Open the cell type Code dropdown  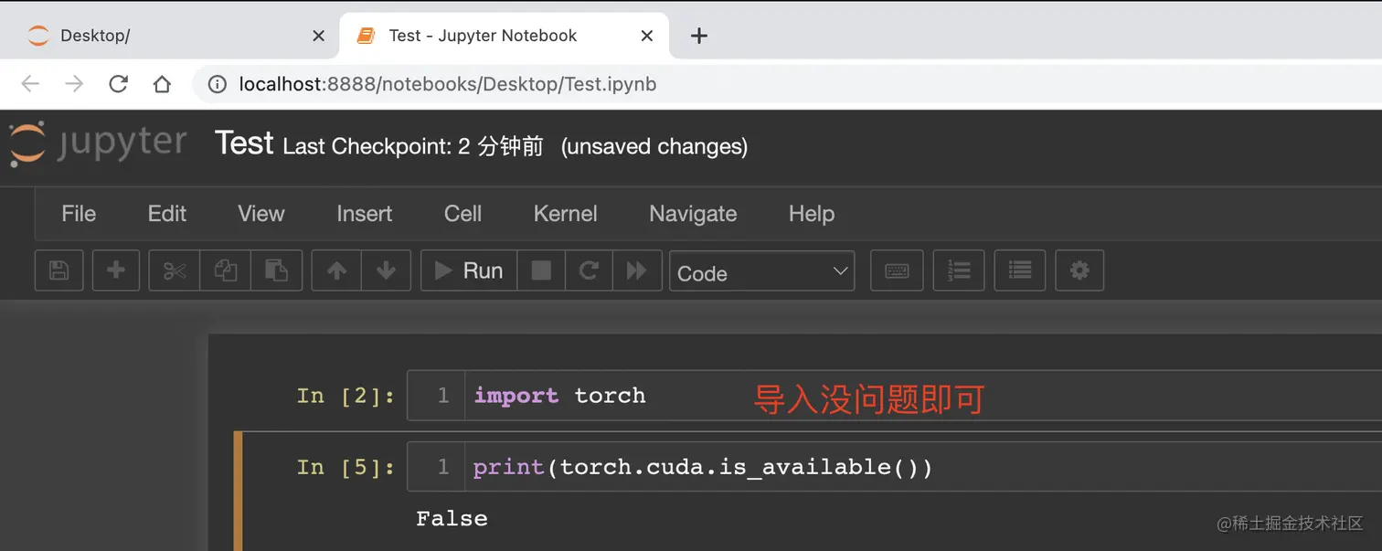[762, 271]
